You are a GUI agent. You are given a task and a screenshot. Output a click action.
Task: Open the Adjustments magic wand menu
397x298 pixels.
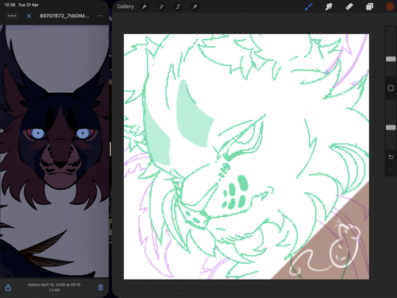161,6
